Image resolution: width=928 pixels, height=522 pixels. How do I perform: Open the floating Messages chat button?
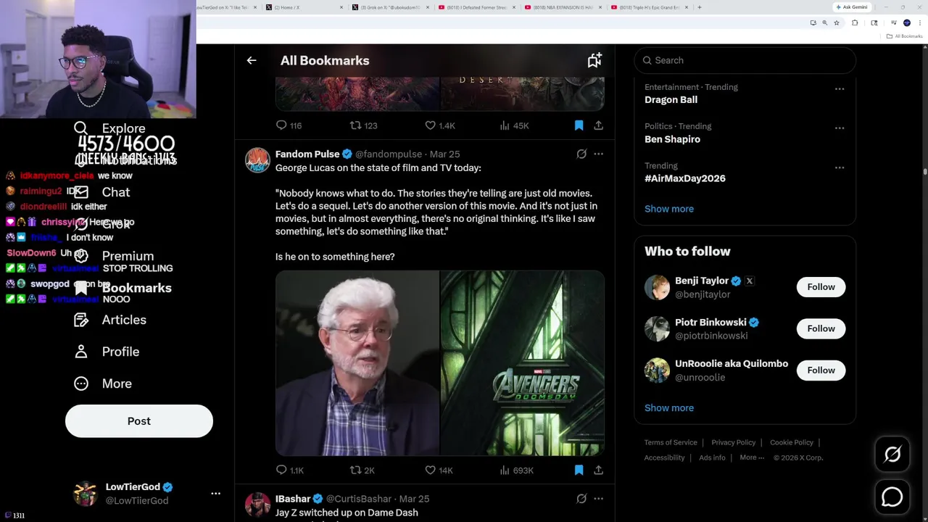892,497
